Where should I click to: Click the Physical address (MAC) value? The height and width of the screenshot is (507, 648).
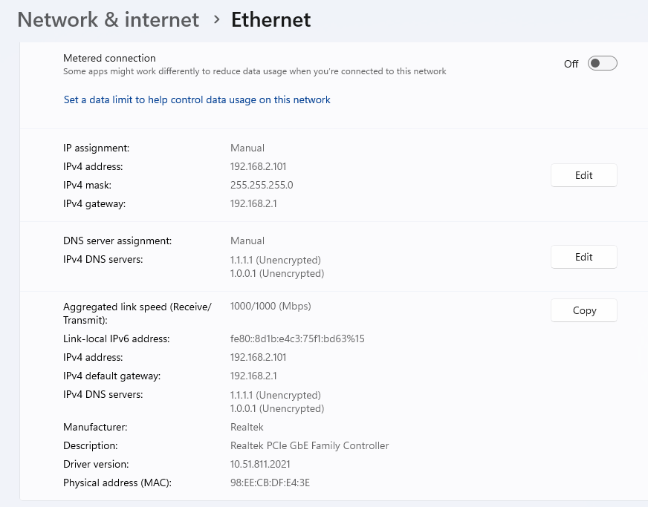pyautogui.click(x=270, y=483)
